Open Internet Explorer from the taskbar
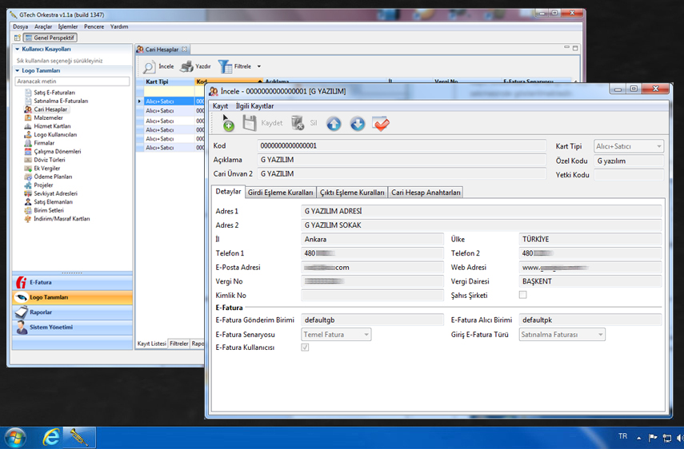 click(52, 437)
